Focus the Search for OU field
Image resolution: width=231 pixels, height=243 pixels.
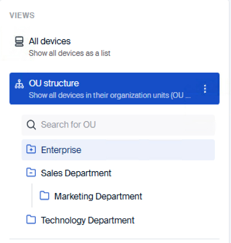124,125
